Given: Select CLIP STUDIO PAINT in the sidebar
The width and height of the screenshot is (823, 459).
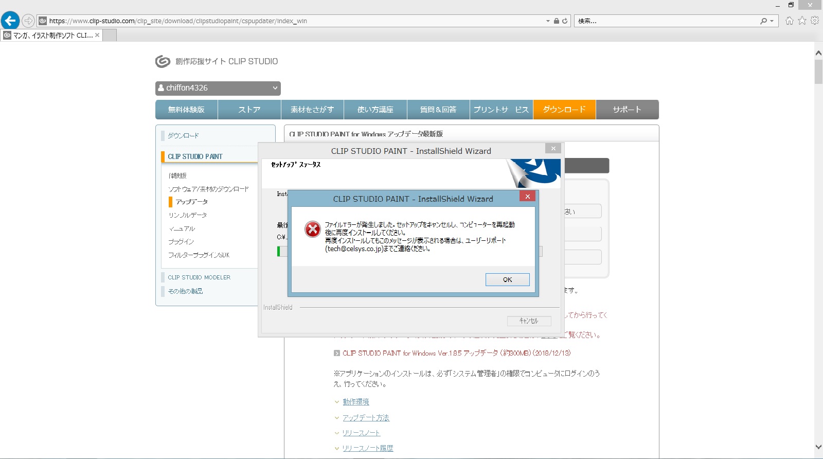Looking at the screenshot, I should point(195,156).
